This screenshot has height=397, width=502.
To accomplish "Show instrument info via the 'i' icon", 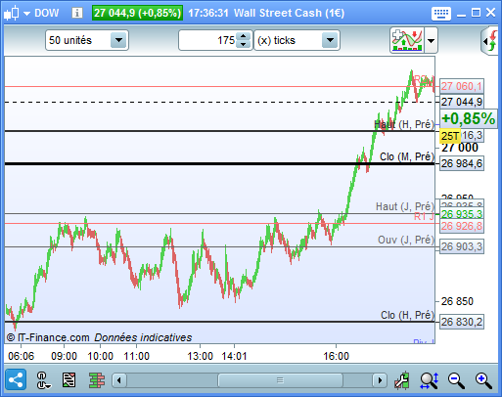I will [77, 13].
